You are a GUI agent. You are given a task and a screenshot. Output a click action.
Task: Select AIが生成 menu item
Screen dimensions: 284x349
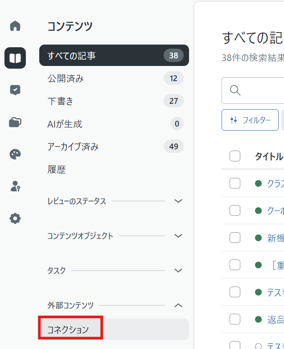pyautogui.click(x=114, y=124)
